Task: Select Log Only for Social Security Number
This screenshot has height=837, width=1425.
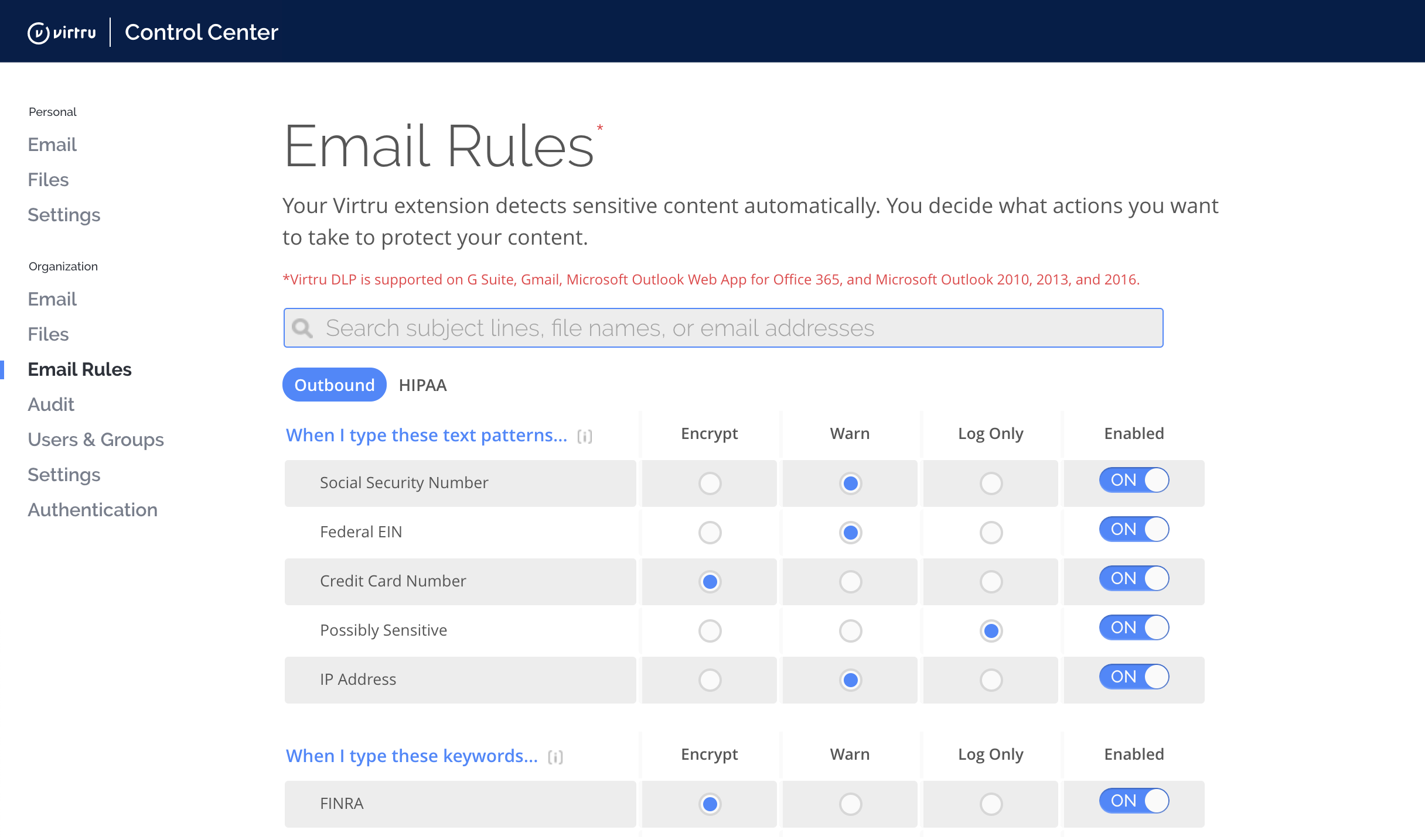Action: click(991, 483)
